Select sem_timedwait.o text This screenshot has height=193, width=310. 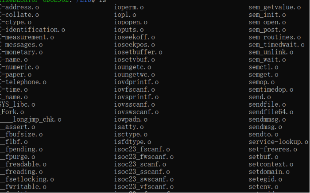click(277, 45)
